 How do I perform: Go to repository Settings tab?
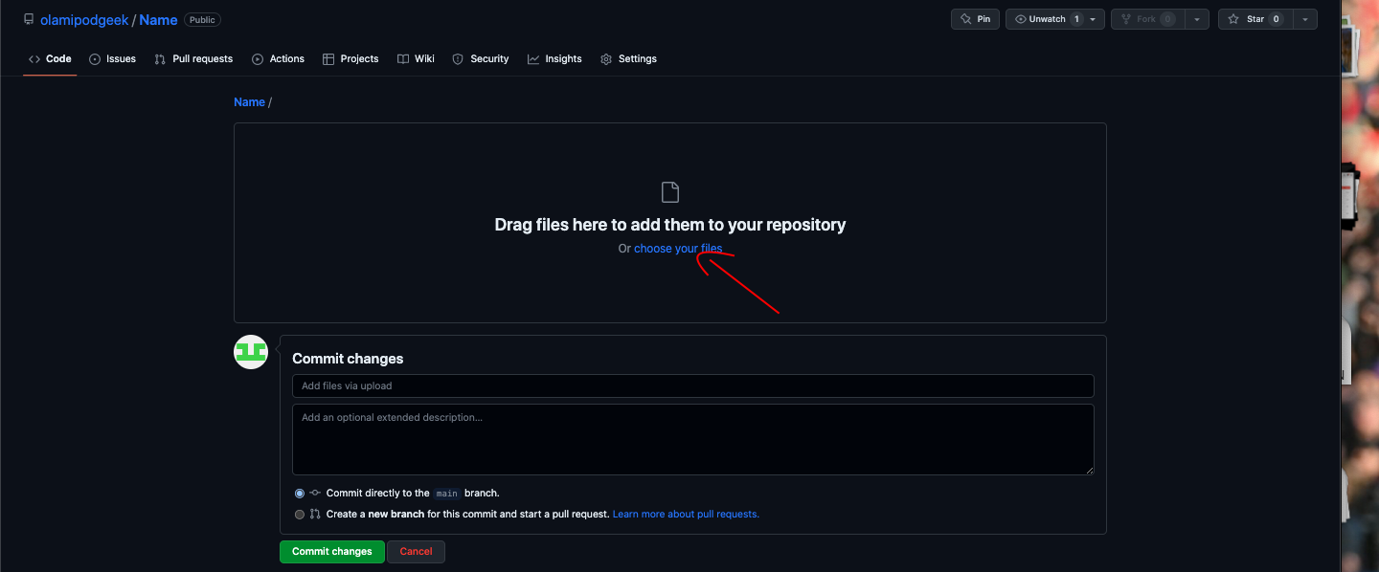tap(628, 58)
